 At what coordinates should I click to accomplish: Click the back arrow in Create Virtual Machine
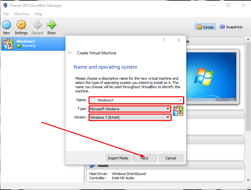[x=70, y=52]
